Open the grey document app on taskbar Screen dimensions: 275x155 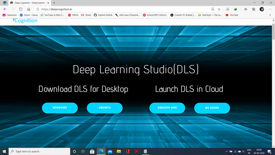pos(145,151)
